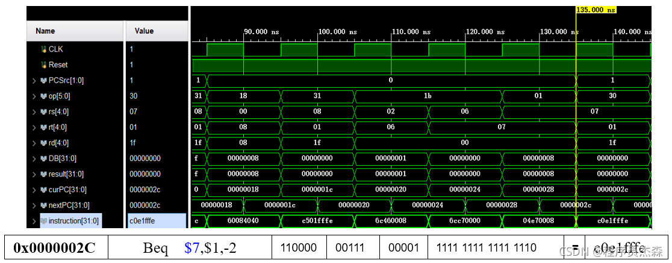Expand the curPC[31:0] bus

[34, 190]
